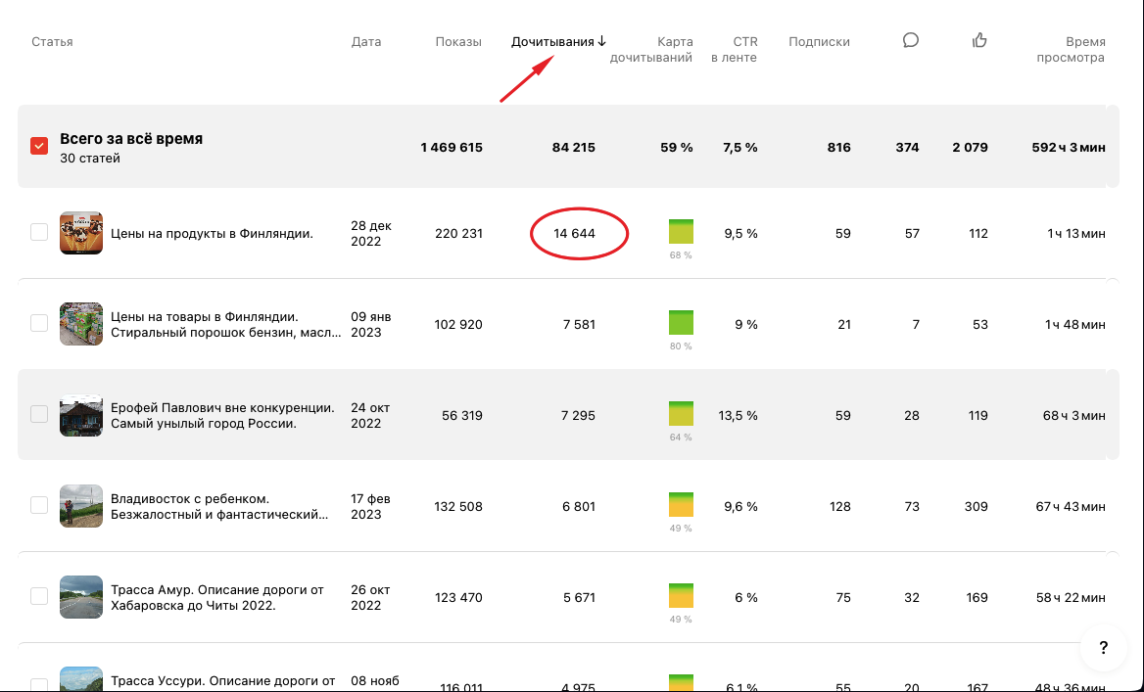Open article 'Цены на продукты в Финляндии.'
Image resolution: width=1144 pixels, height=692 pixels.
click(x=212, y=233)
